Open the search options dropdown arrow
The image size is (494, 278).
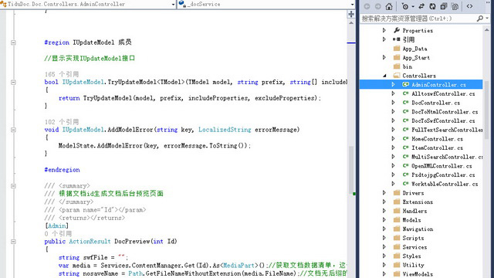click(x=487, y=19)
